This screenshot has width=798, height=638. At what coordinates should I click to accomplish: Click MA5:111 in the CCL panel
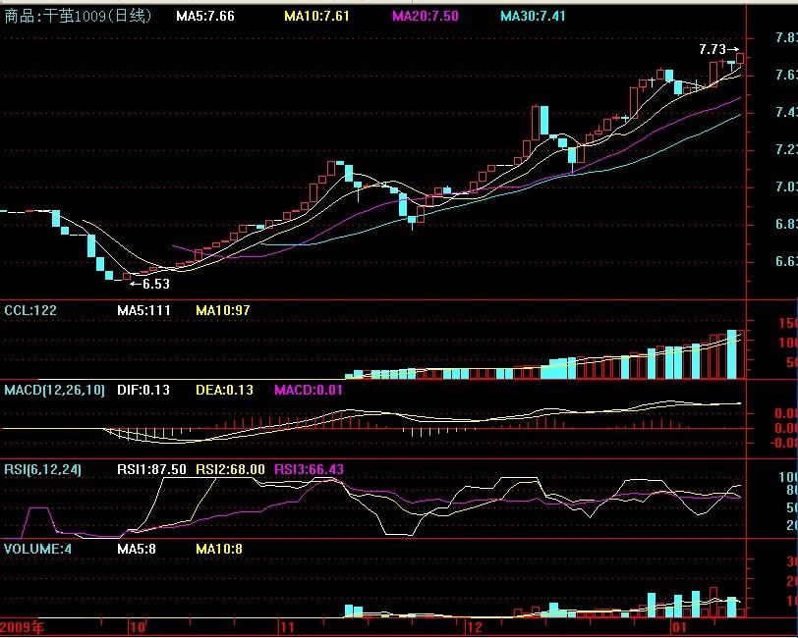click(144, 310)
